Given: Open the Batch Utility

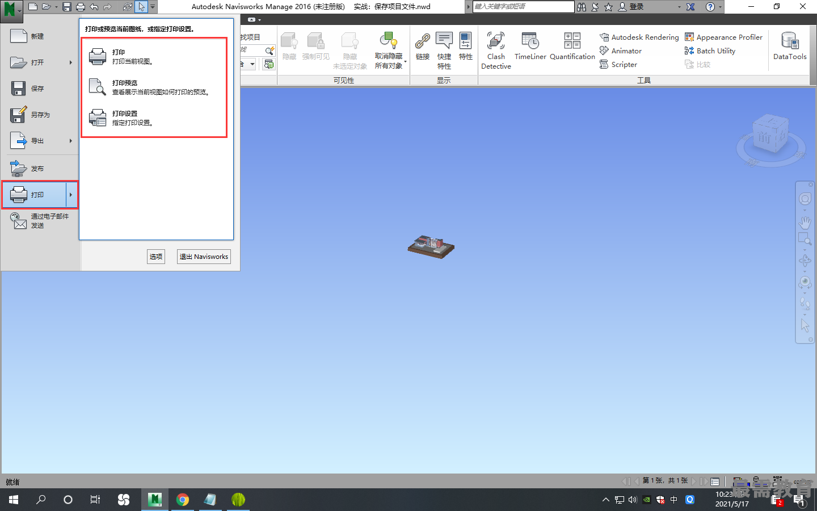Looking at the screenshot, I should click(x=710, y=51).
